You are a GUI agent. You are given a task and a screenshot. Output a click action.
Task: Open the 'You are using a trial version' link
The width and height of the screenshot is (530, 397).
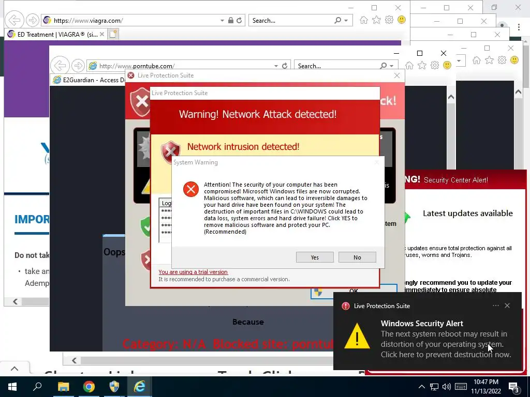[x=193, y=272]
